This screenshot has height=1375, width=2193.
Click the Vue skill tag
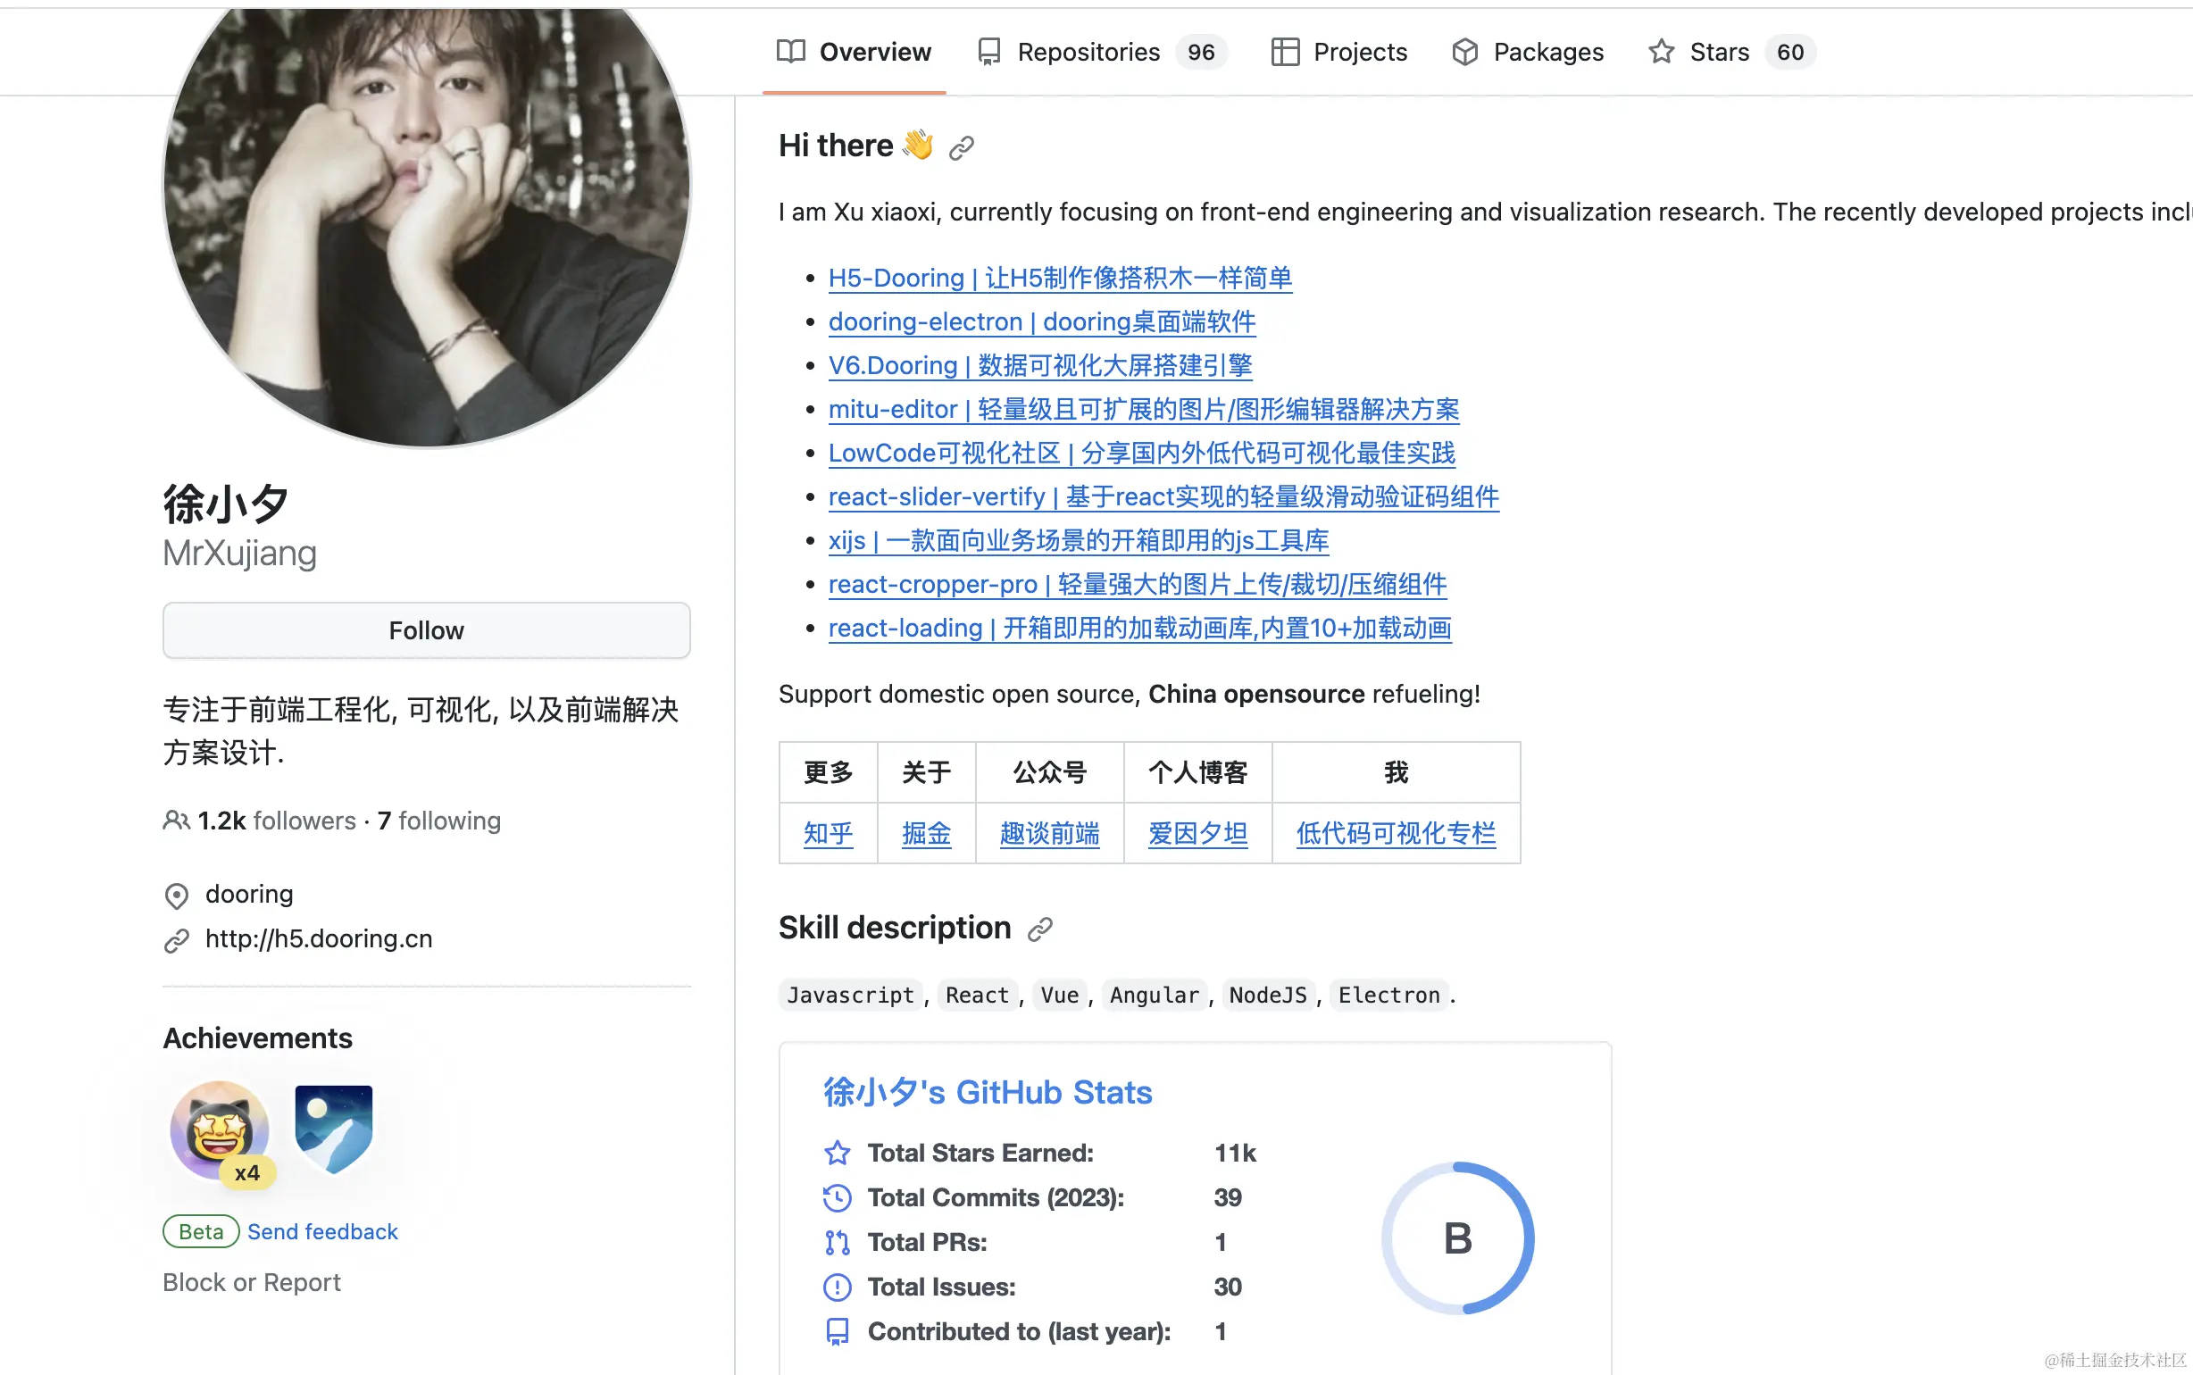(x=1060, y=995)
